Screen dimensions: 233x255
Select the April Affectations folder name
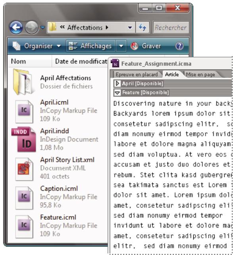[x=65, y=78]
